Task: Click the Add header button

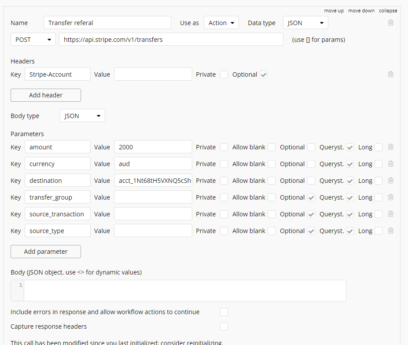Action: (46, 95)
